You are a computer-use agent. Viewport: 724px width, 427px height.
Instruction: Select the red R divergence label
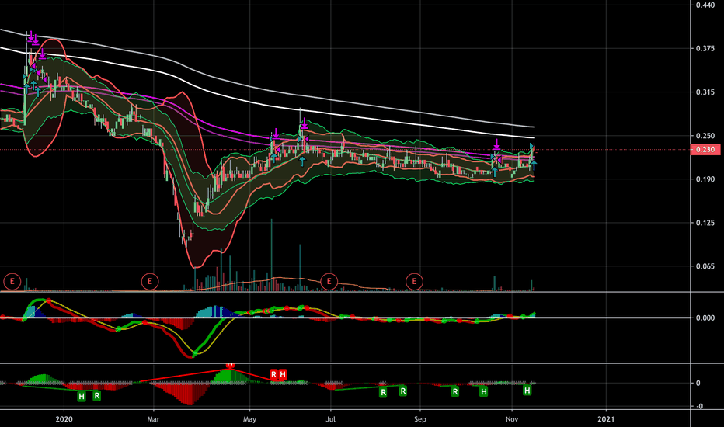273,374
